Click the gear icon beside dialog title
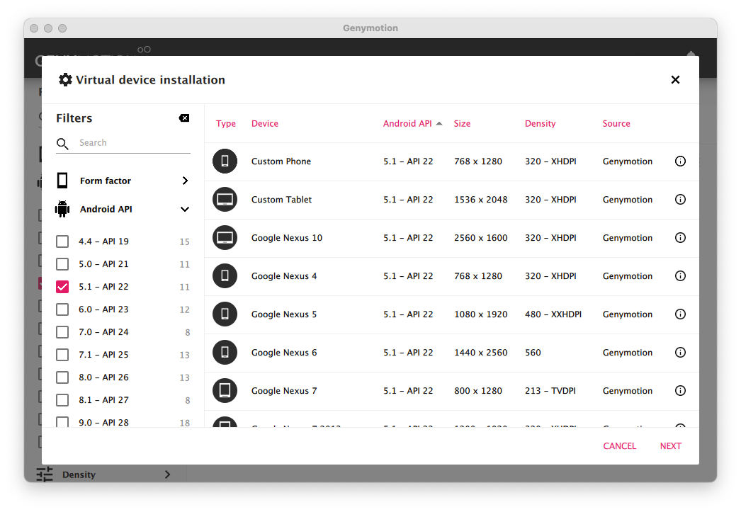Image resolution: width=741 pixels, height=512 pixels. click(x=65, y=80)
